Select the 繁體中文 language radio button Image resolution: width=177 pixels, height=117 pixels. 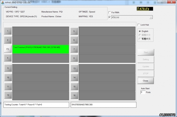tap(140, 39)
